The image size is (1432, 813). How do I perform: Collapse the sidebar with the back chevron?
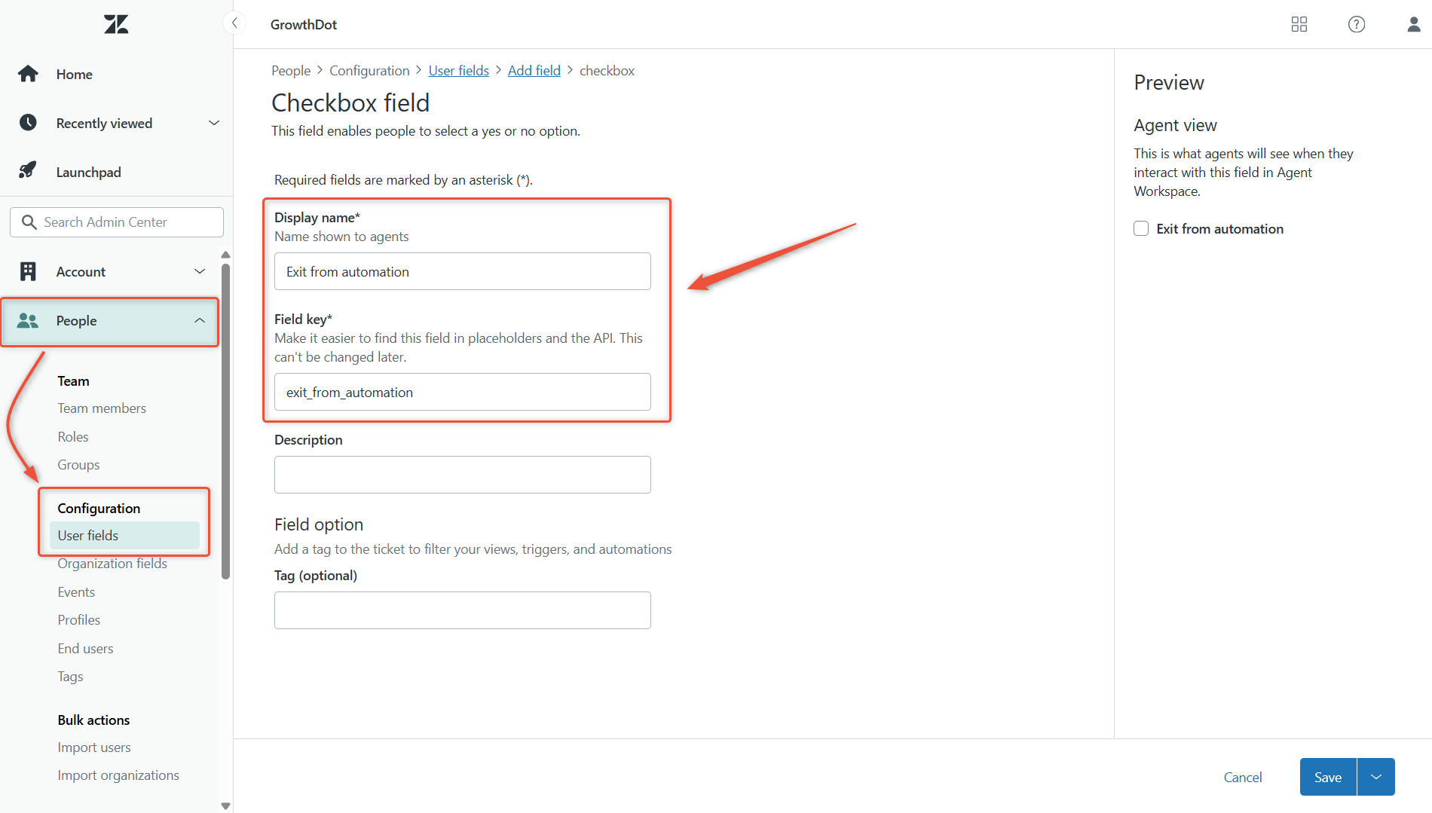pyautogui.click(x=234, y=23)
